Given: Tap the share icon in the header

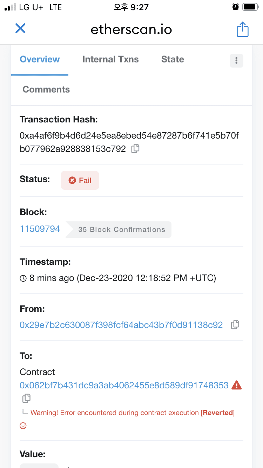Looking at the screenshot, I should click(242, 29).
